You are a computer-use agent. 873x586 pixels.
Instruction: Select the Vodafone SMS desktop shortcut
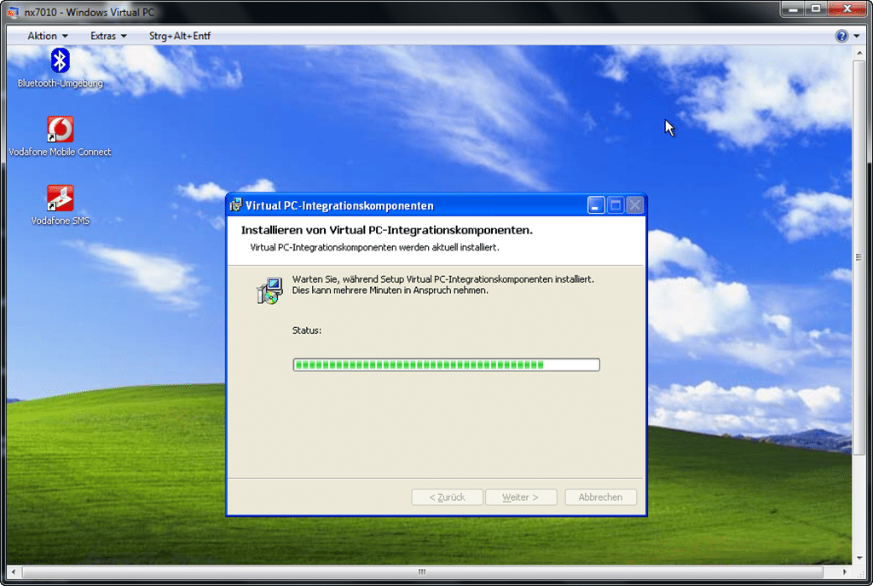coord(61,205)
